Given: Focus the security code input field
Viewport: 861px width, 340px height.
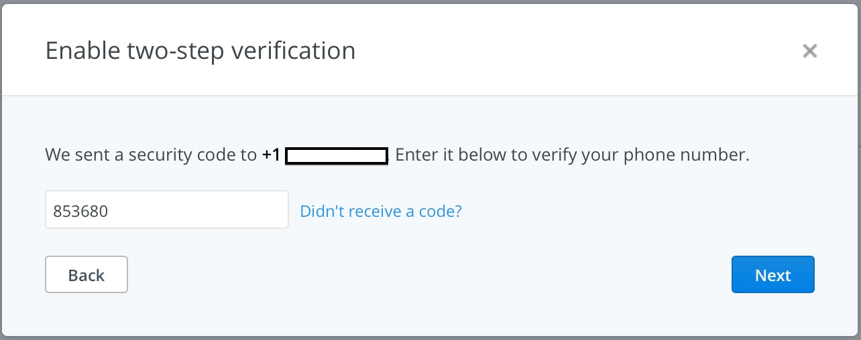Looking at the screenshot, I should pyautogui.click(x=167, y=210).
